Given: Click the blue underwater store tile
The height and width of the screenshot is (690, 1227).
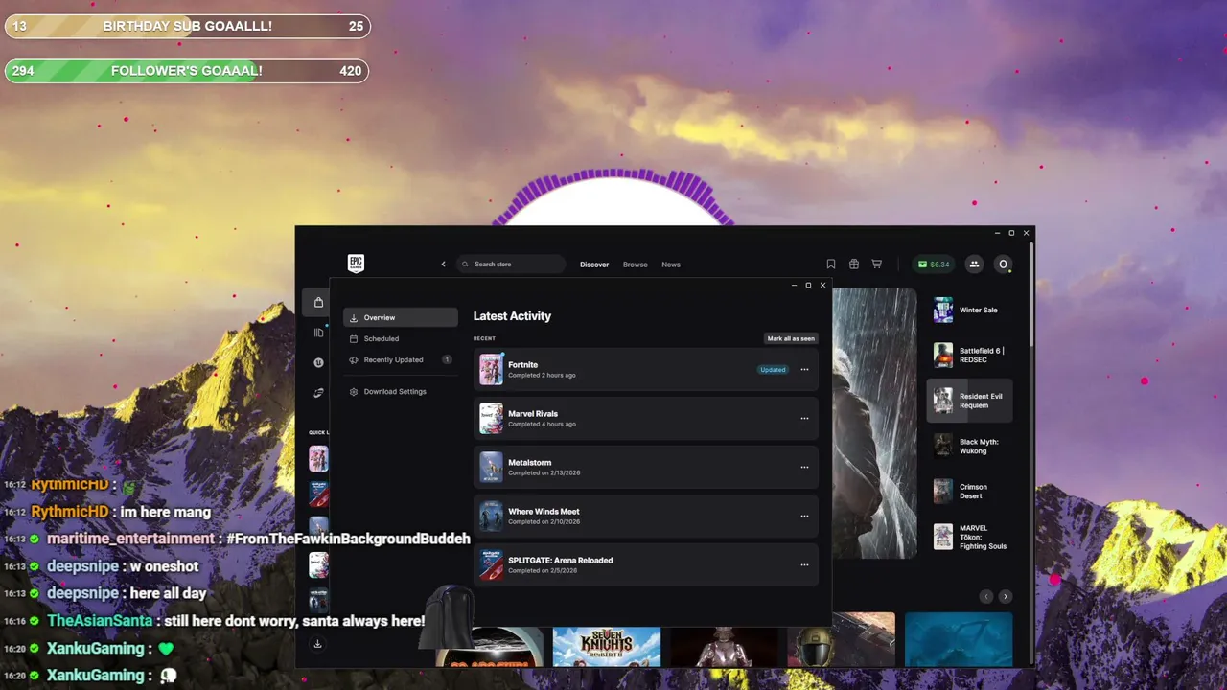Looking at the screenshot, I should point(959,639).
